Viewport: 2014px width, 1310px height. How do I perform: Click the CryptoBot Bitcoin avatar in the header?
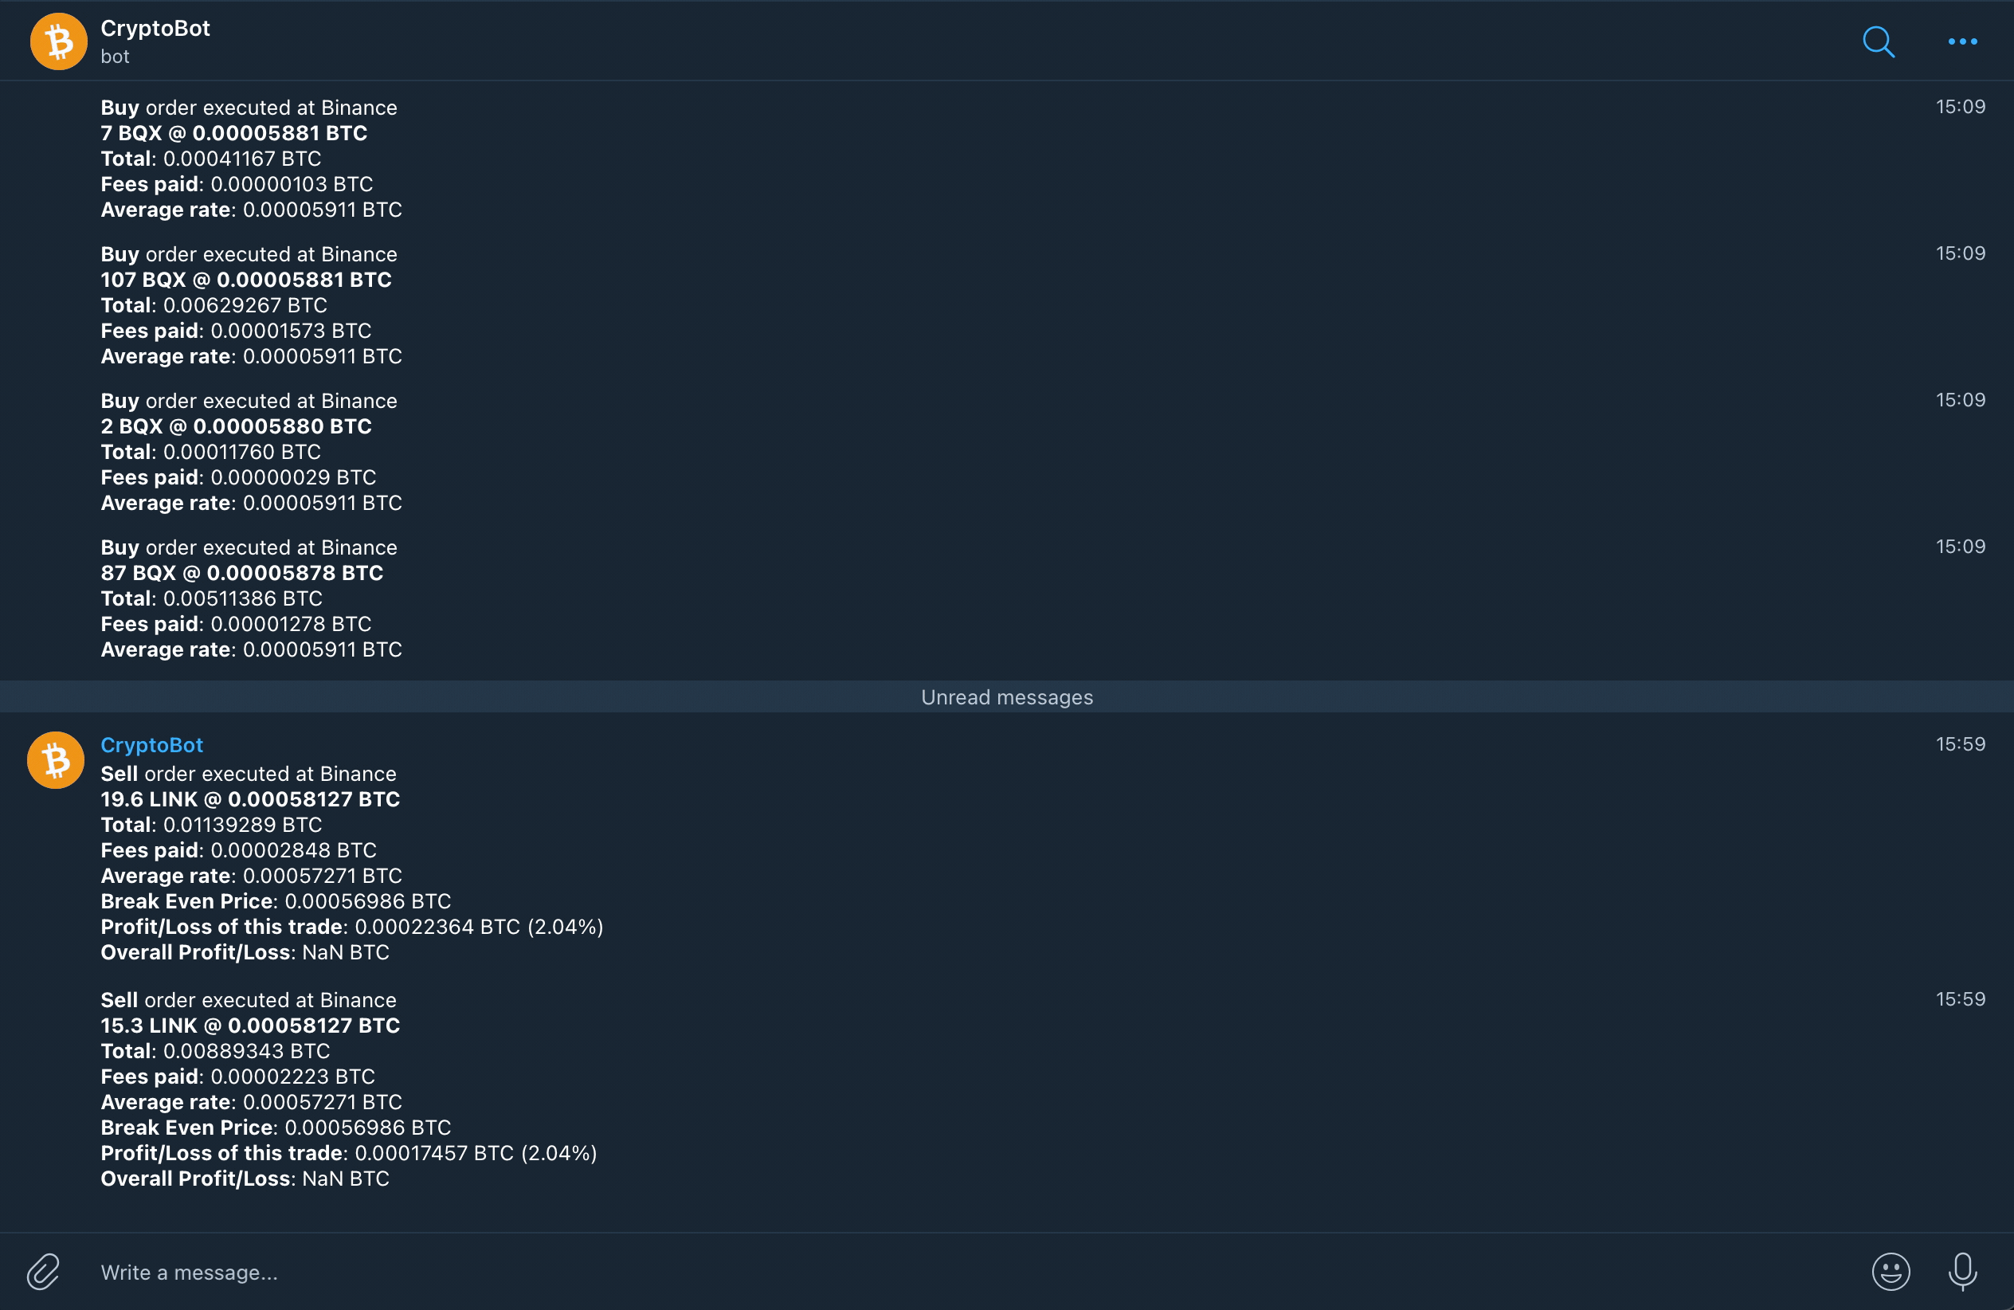pyautogui.click(x=58, y=41)
